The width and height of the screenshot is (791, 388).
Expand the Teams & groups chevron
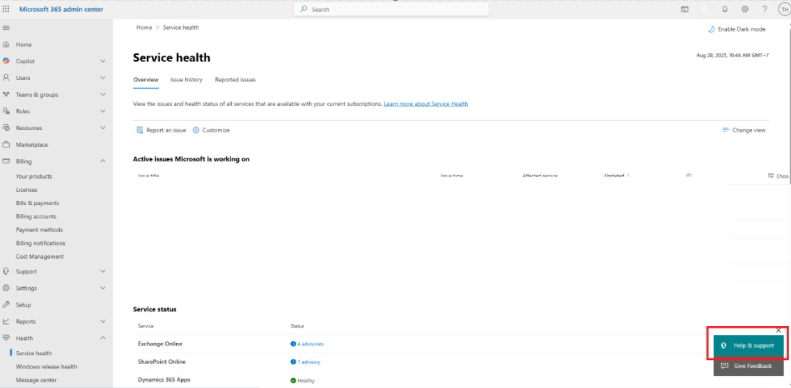click(103, 95)
